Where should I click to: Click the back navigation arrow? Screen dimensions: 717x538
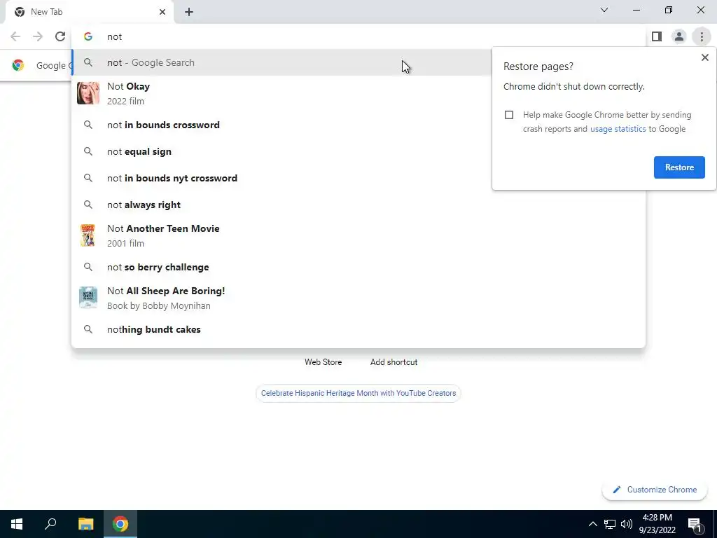pyautogui.click(x=15, y=36)
